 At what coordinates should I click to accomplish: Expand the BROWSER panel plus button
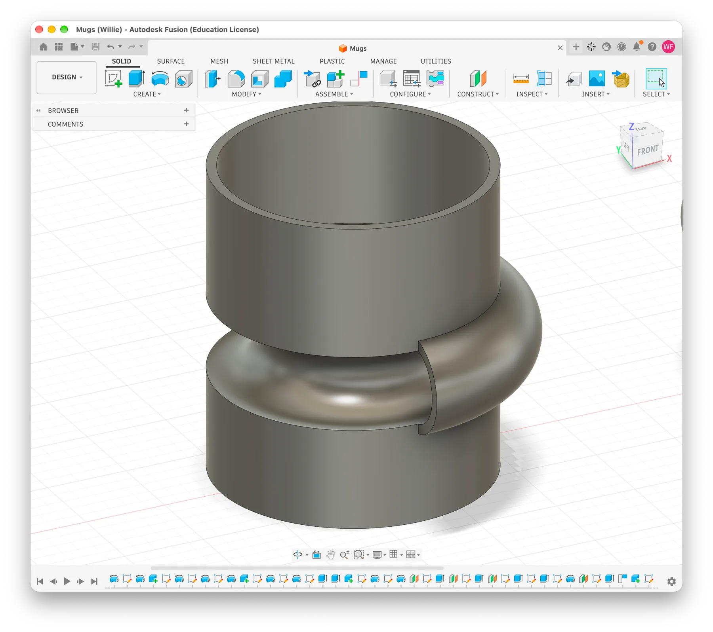[x=186, y=110]
